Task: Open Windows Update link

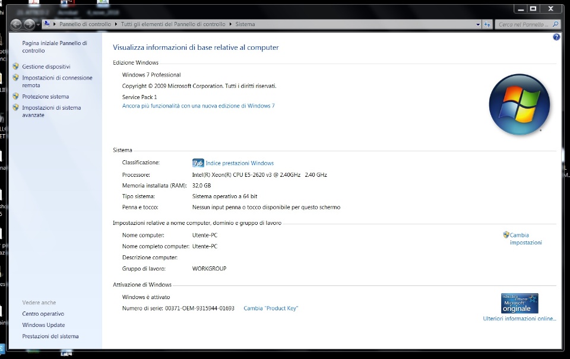Action: coord(43,325)
